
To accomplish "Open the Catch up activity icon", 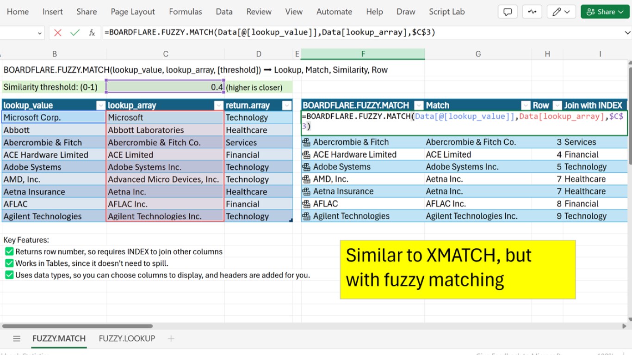I will [x=532, y=12].
